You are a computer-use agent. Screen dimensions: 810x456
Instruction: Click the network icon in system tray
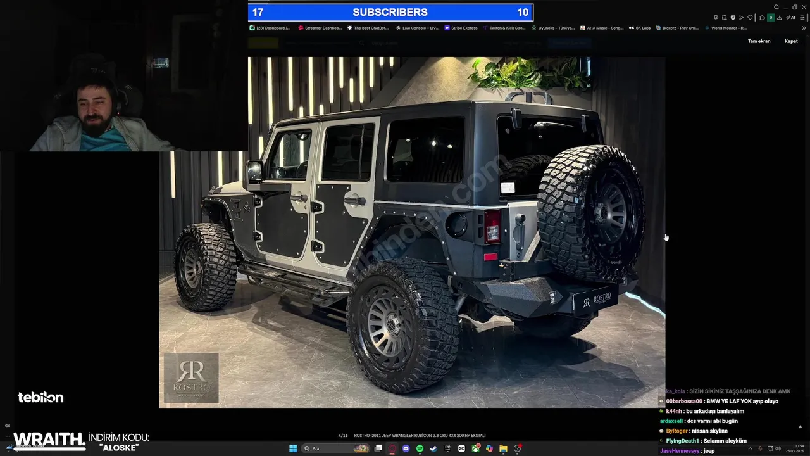coord(770,448)
